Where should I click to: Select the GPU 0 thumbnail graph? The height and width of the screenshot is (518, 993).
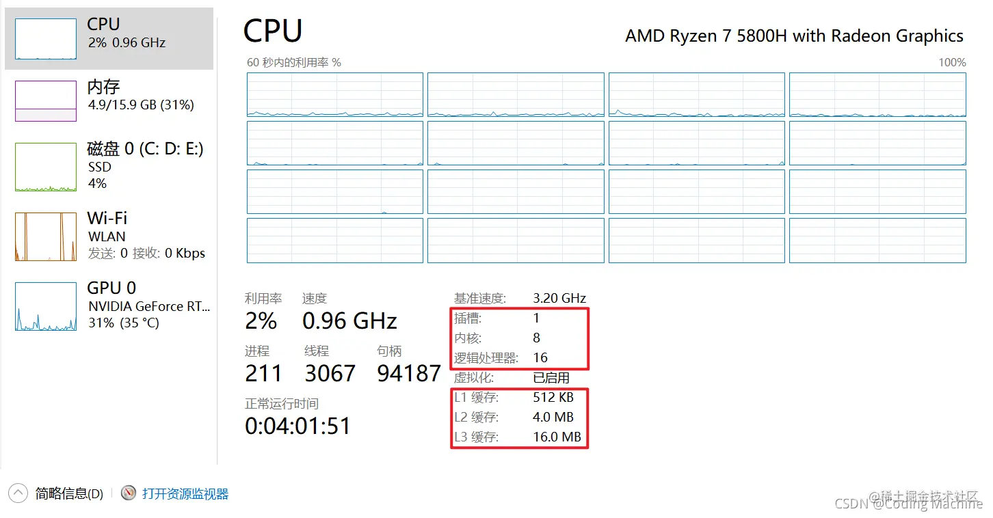pos(46,306)
